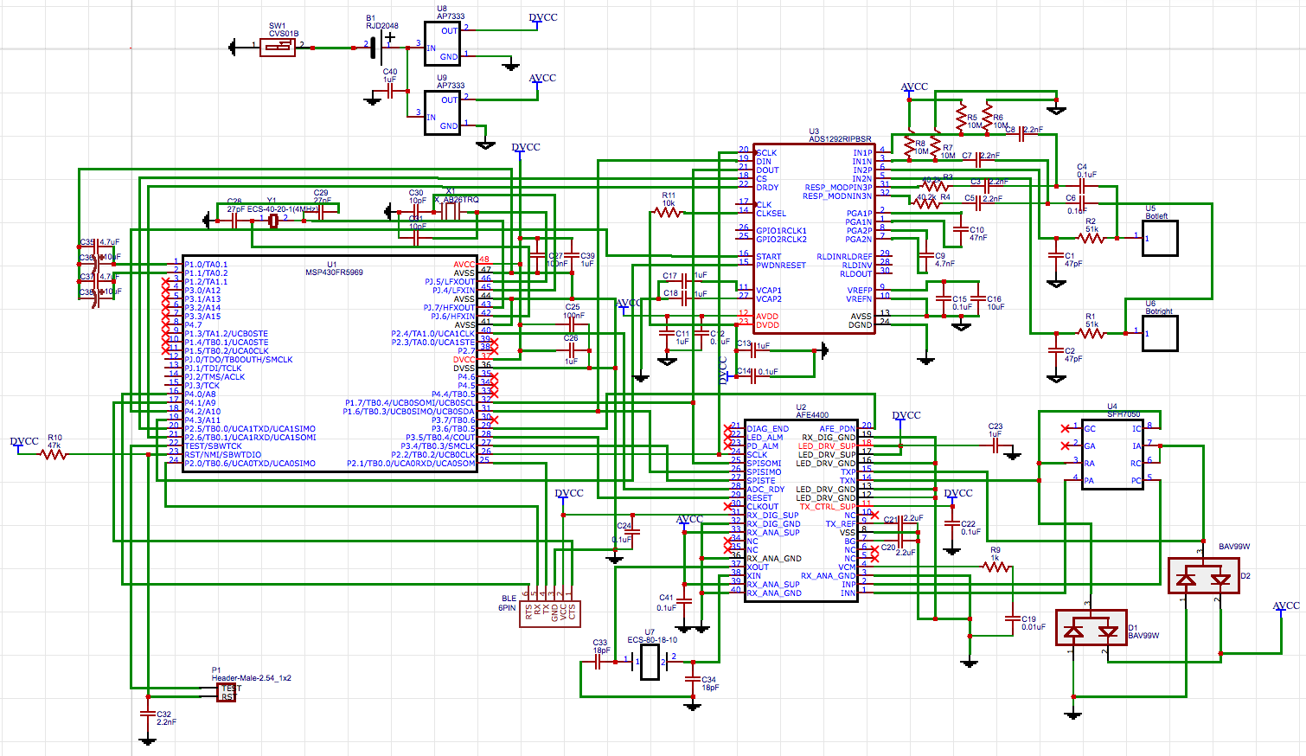The image size is (1306, 756).
Task: Select the SFH7050 part label
Action: tap(1124, 414)
